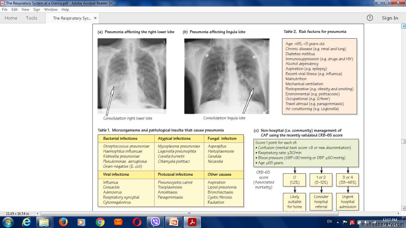Click the Help question mark icon

click(x=370, y=18)
